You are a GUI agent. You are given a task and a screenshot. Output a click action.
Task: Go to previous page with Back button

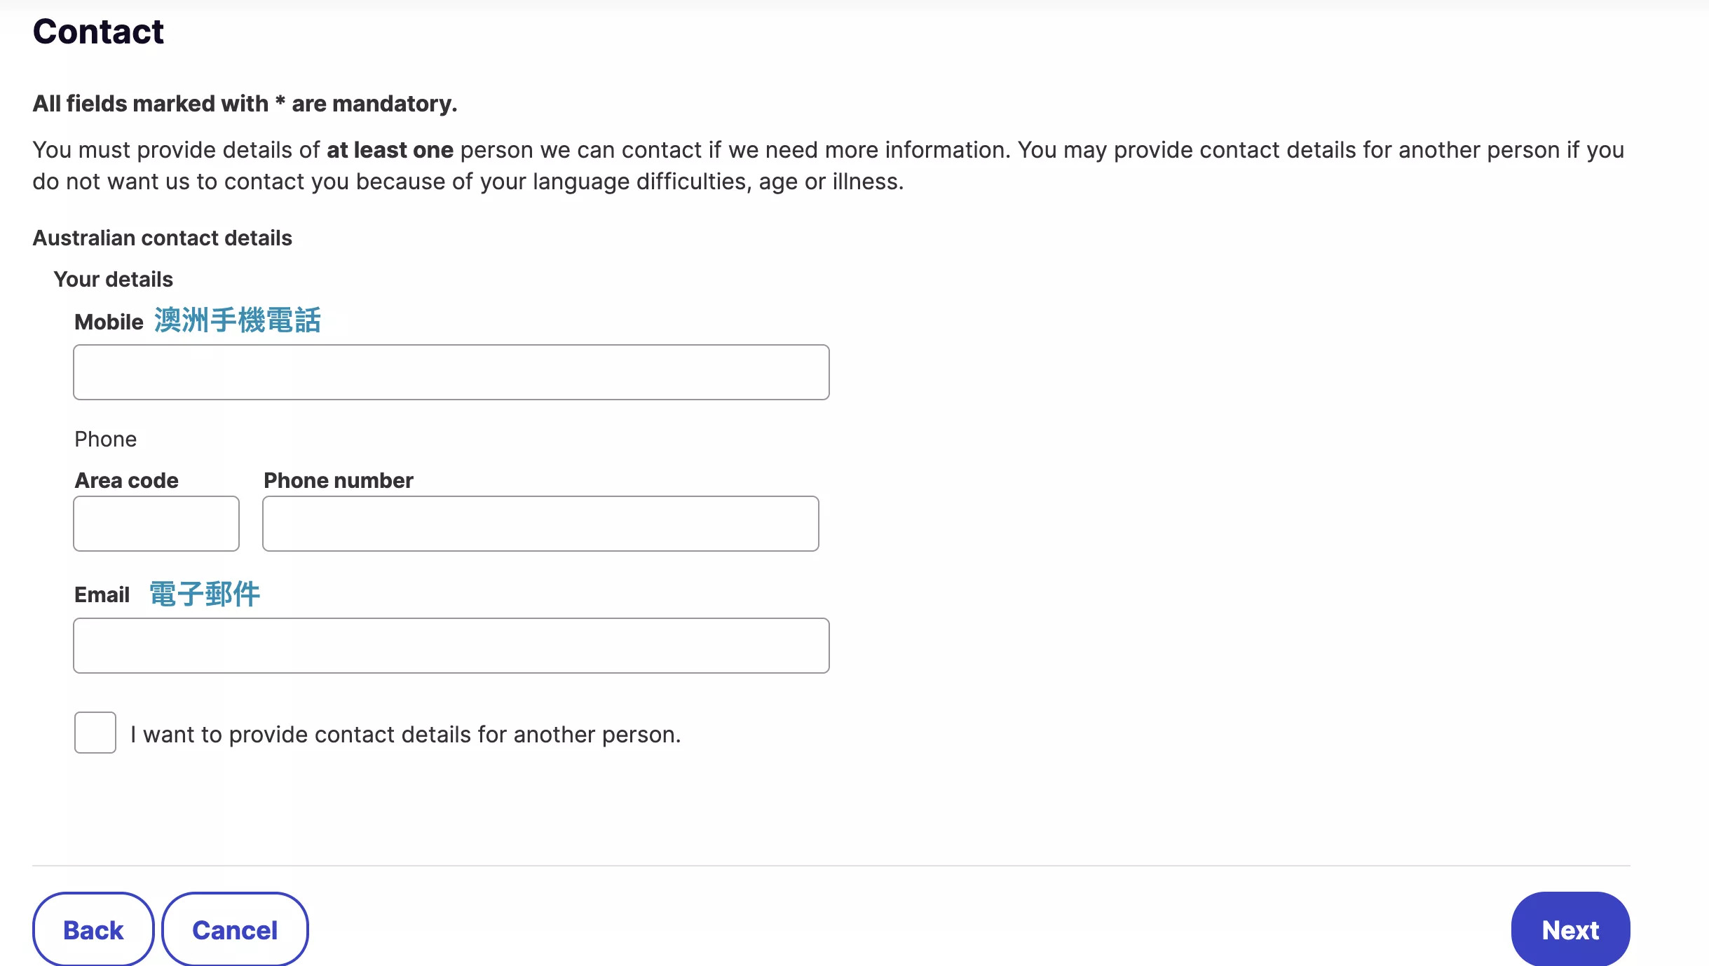(93, 930)
